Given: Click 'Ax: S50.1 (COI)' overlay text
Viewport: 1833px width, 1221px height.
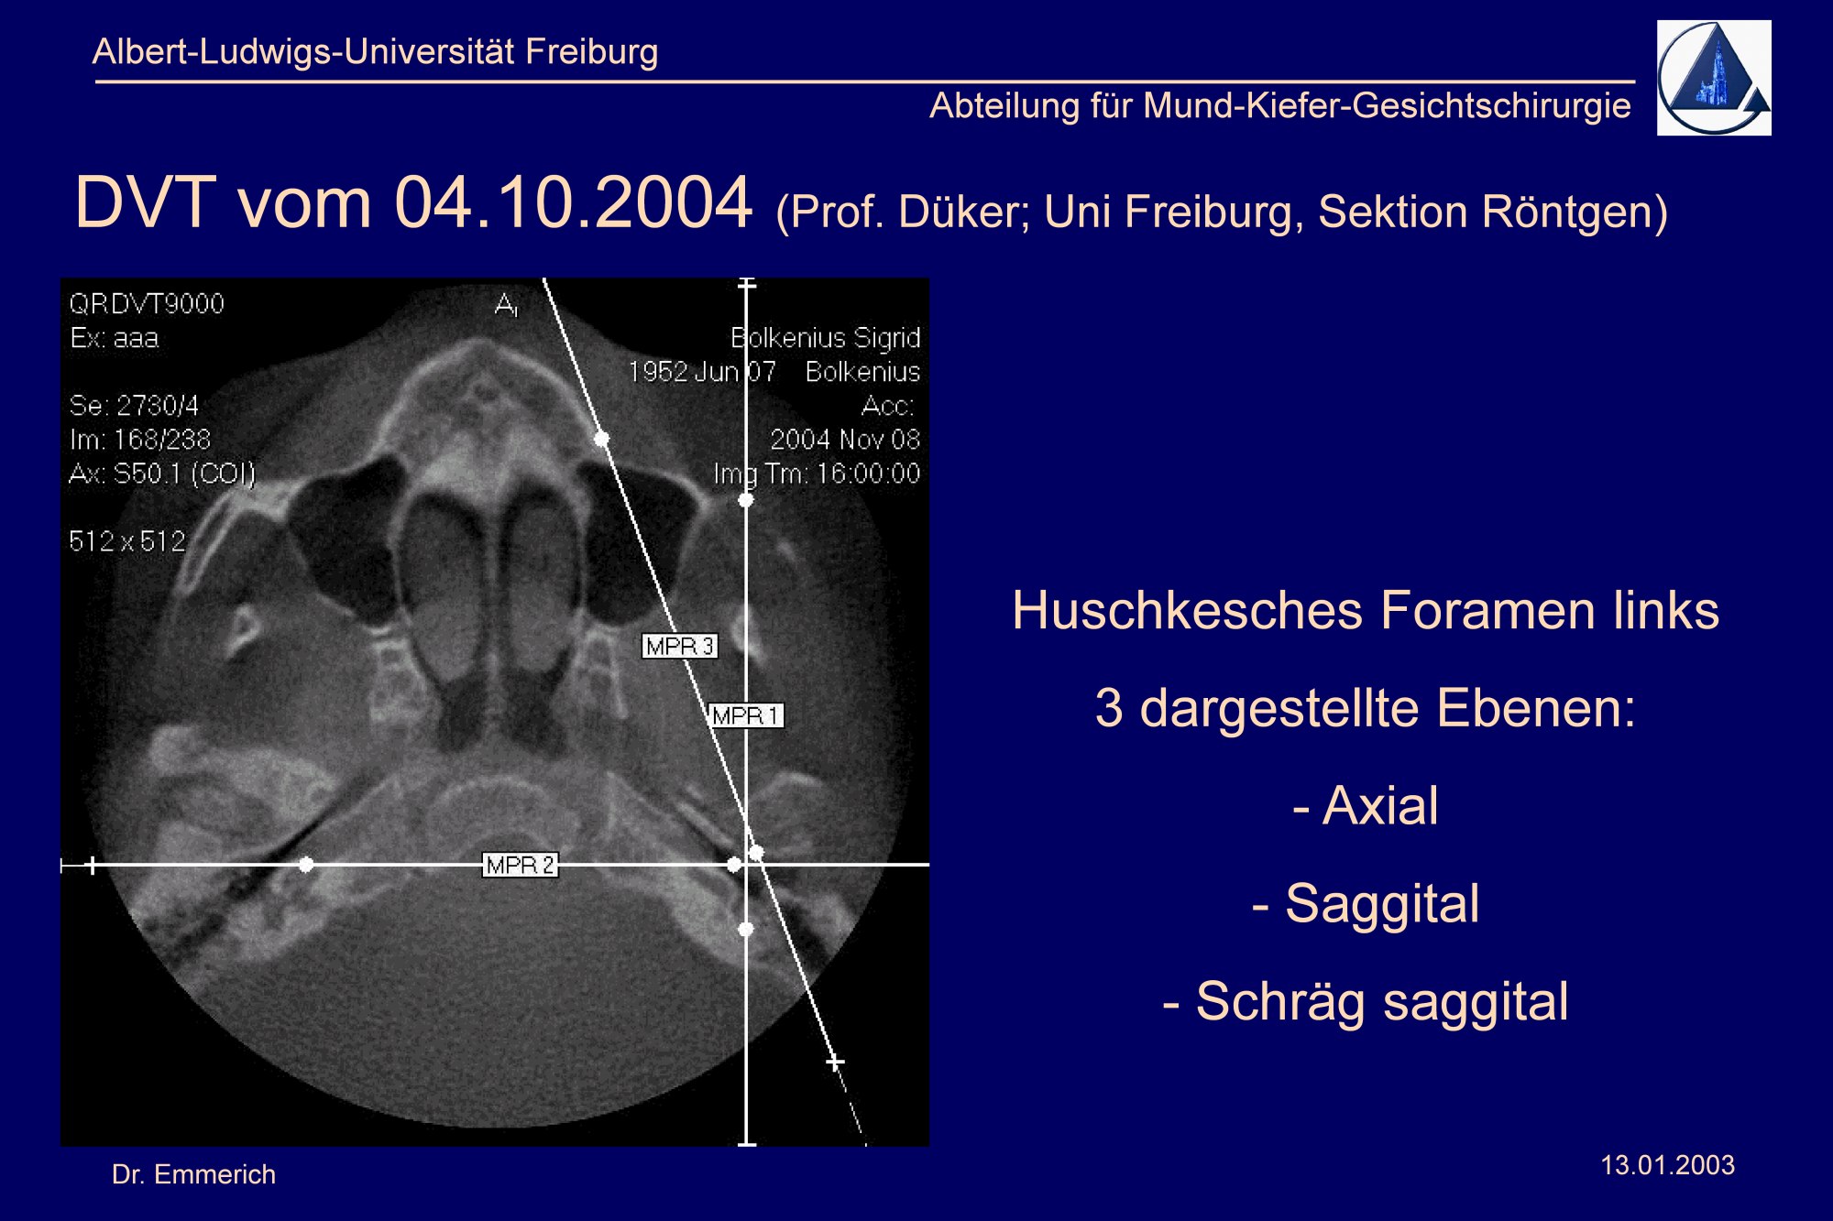Looking at the screenshot, I should [x=162, y=474].
